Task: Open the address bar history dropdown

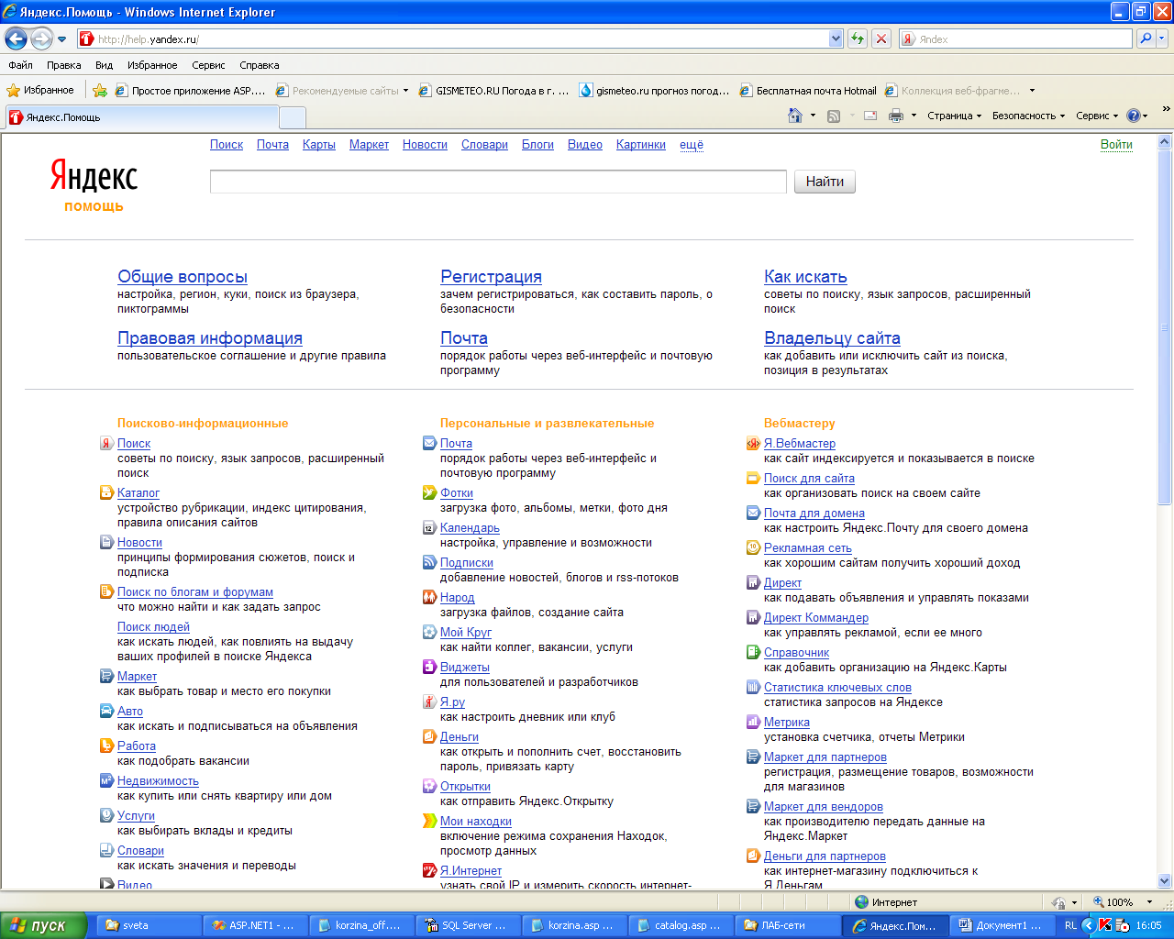Action: coord(836,39)
